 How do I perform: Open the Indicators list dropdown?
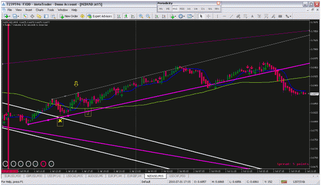click(173, 16)
